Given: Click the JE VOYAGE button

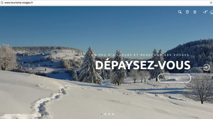Looking at the screenshot, I should click(x=174, y=78).
